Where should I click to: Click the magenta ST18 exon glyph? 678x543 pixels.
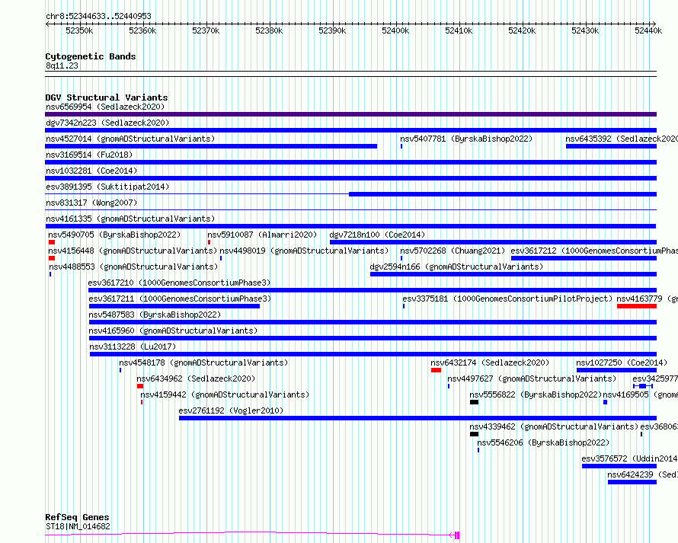click(456, 535)
